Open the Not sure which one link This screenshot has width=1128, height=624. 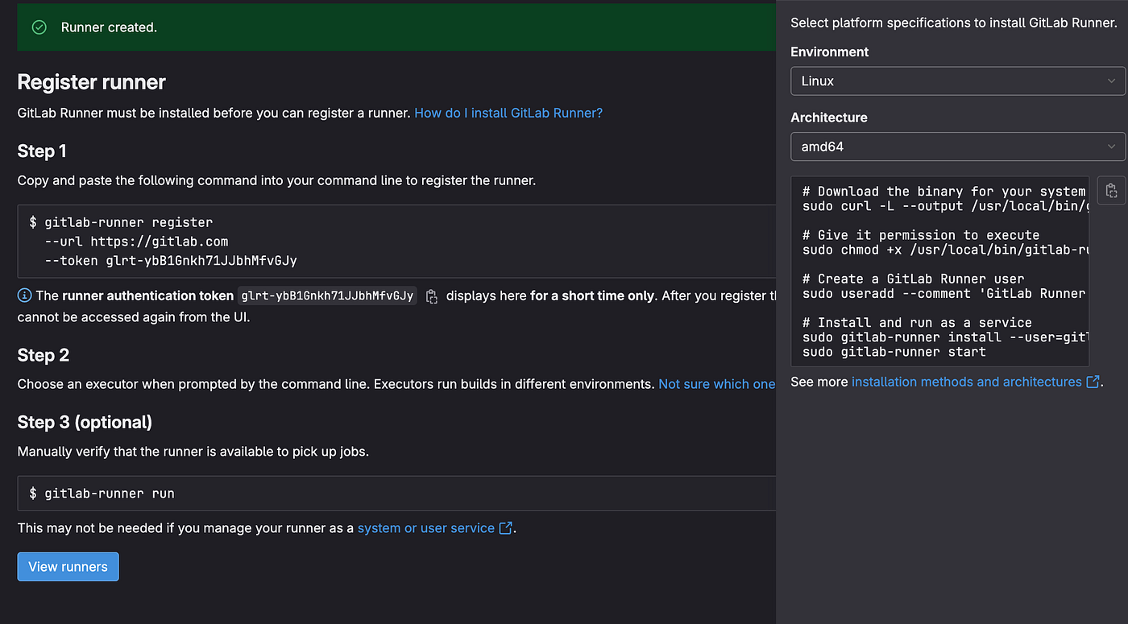pyautogui.click(x=716, y=384)
